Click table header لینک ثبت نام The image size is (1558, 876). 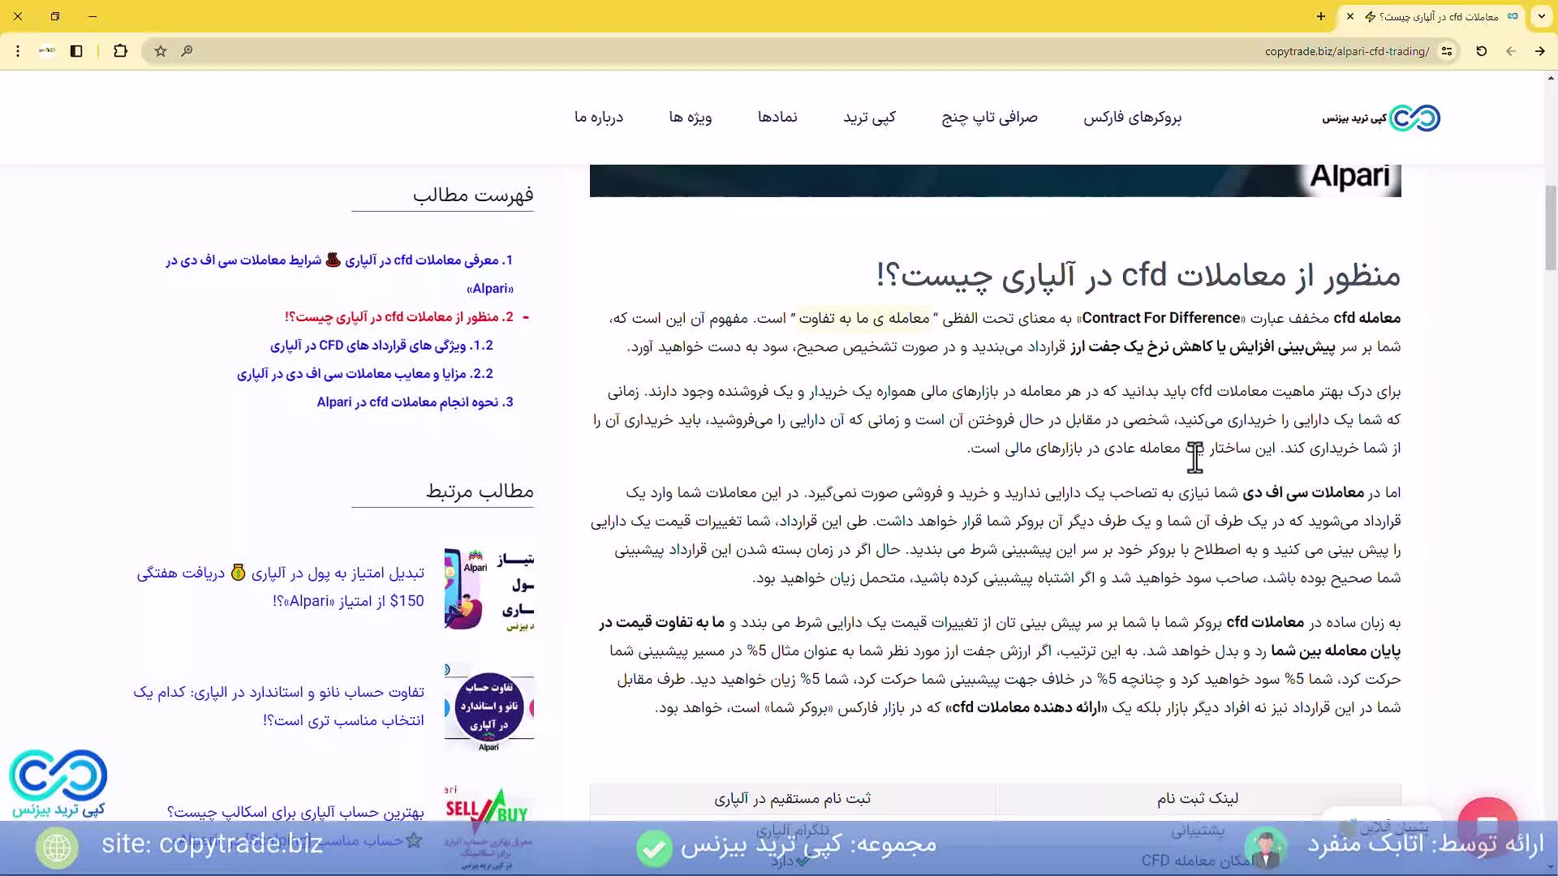[1198, 799]
